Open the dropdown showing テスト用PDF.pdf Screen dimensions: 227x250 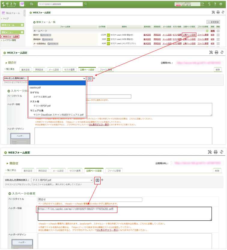(x=62, y=180)
